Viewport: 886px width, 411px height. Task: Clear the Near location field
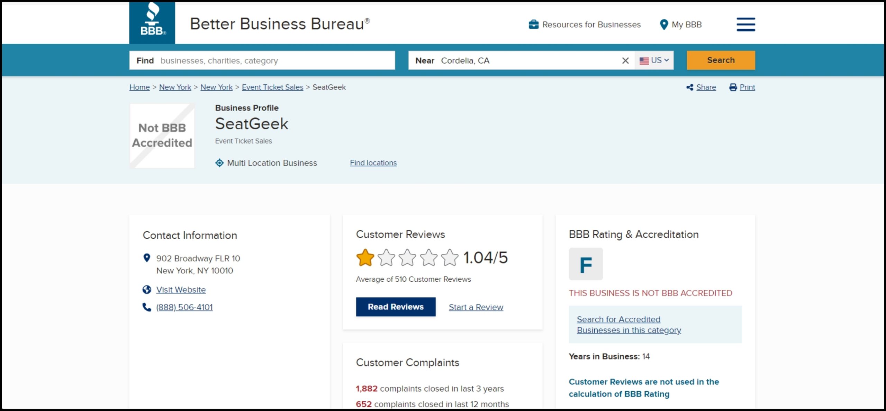click(x=625, y=61)
